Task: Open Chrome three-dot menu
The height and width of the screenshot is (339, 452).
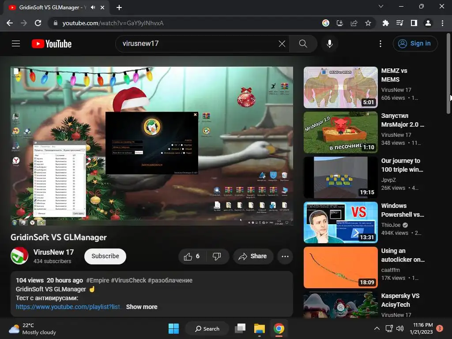Action: (442, 23)
